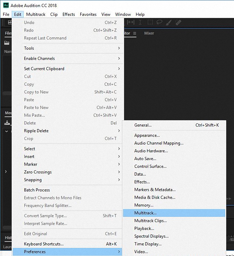Open Audio Hardware preferences
The height and width of the screenshot is (256, 234).
click(174, 151)
